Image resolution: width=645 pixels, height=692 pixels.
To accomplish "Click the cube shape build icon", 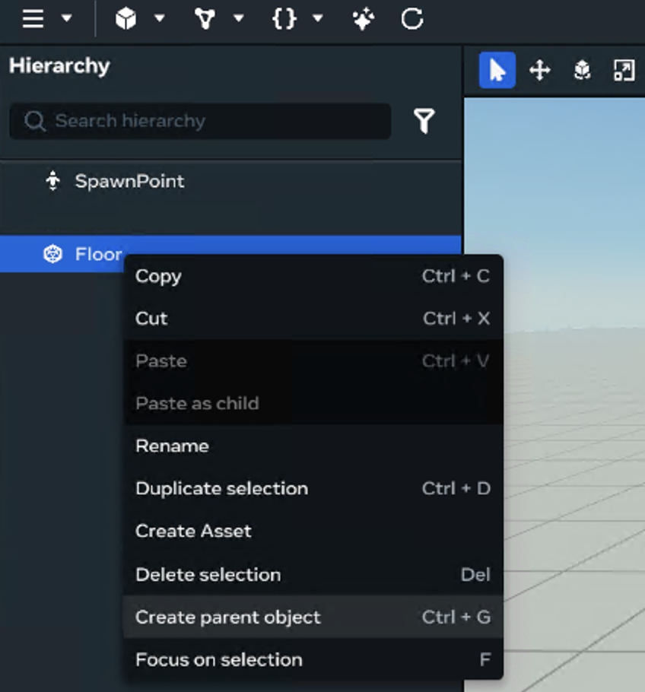I will 126,19.
